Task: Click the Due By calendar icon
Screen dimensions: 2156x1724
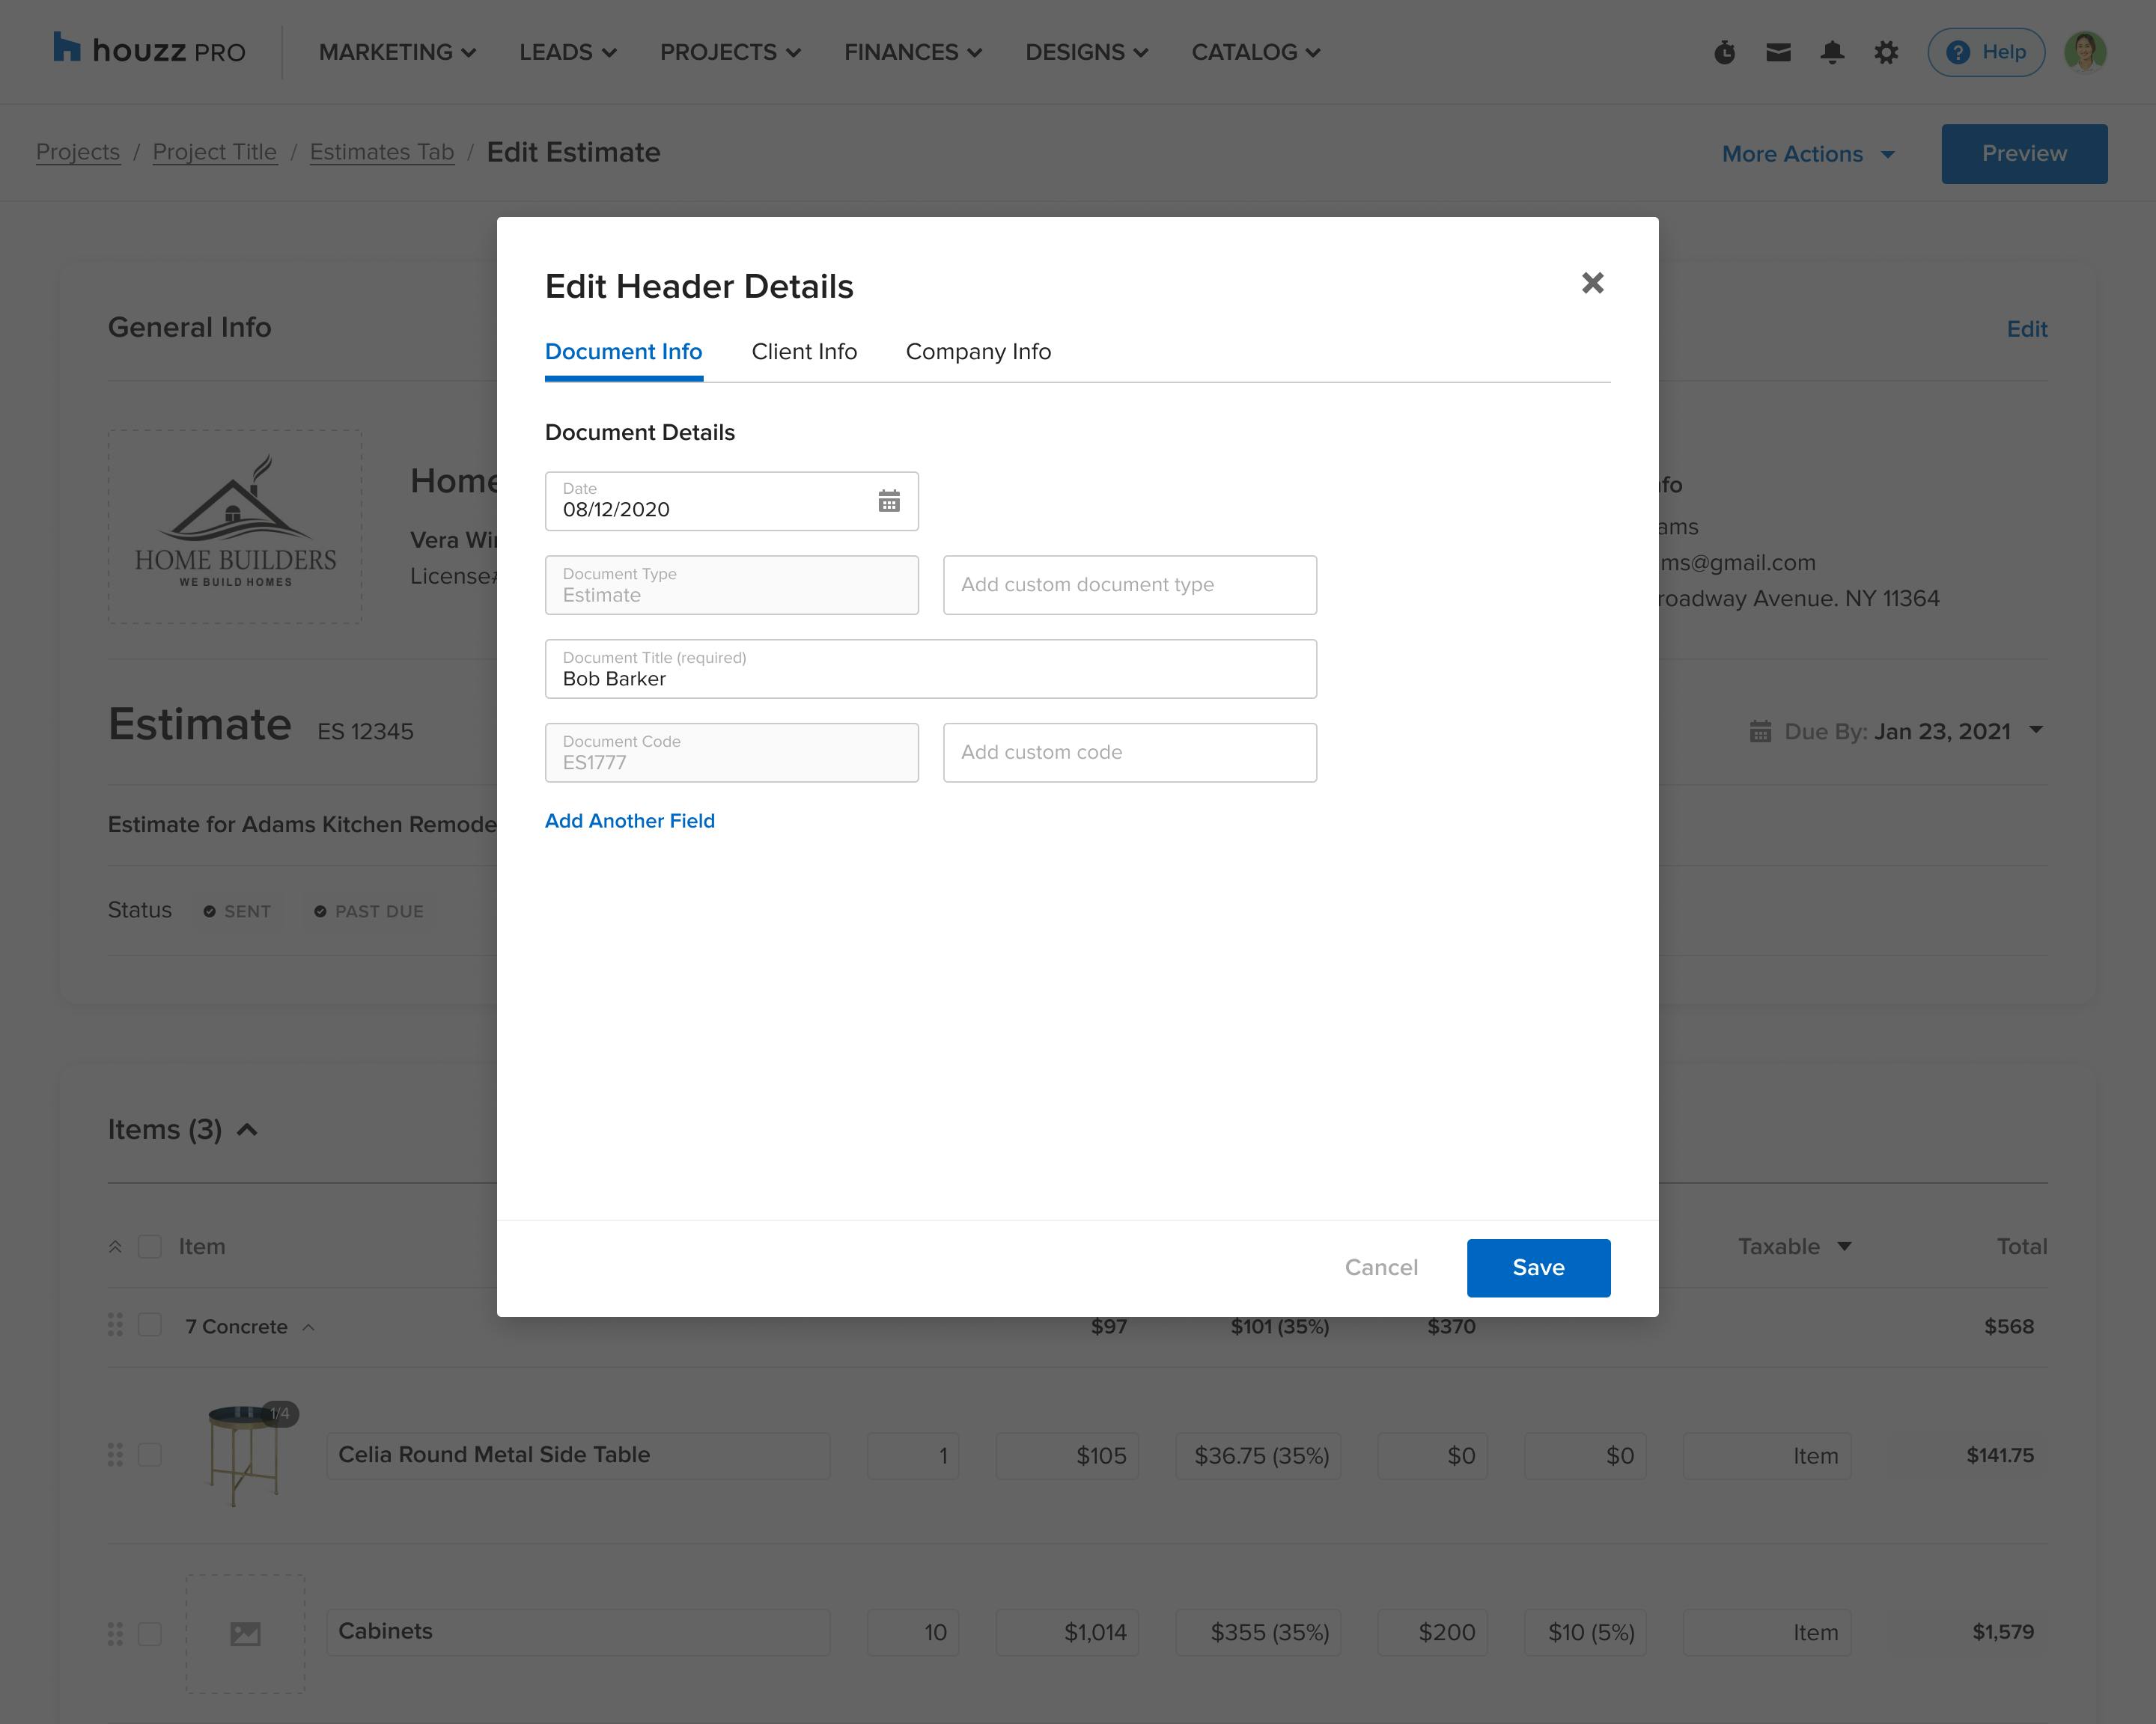Action: [x=1760, y=732]
